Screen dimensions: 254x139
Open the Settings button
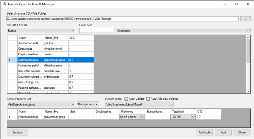pyautogui.click(x=17, y=132)
